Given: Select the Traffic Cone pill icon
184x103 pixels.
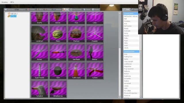Looking at the screenshot, I should 76,71.
